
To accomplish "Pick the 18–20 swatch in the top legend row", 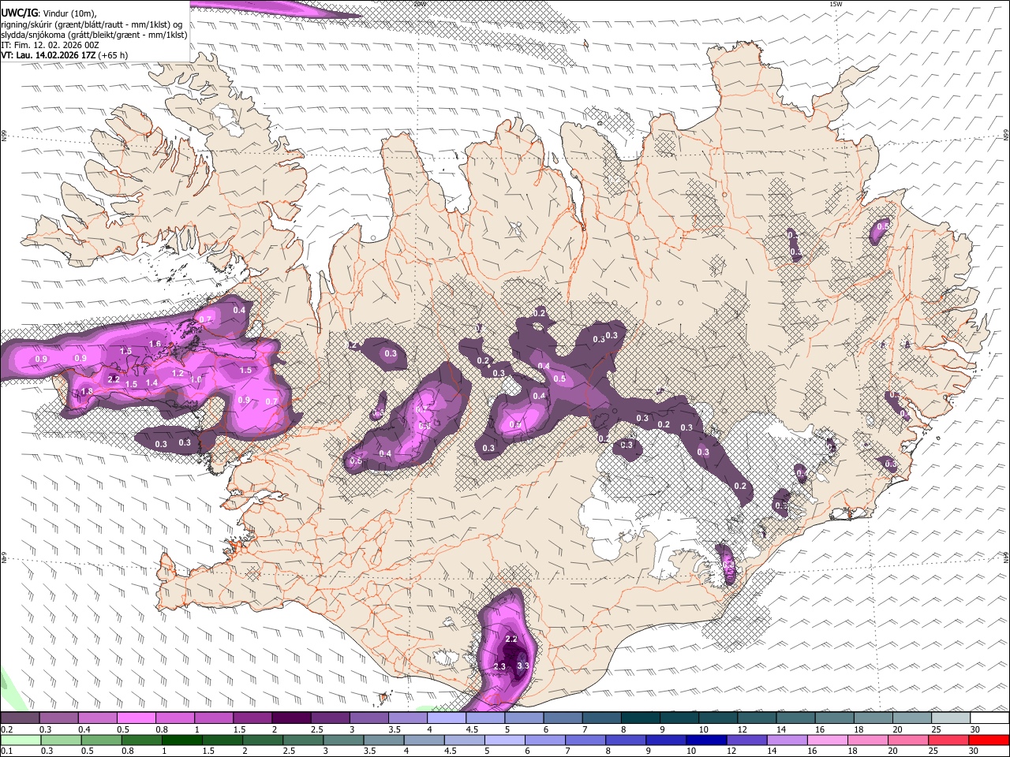I will pos(873,718).
